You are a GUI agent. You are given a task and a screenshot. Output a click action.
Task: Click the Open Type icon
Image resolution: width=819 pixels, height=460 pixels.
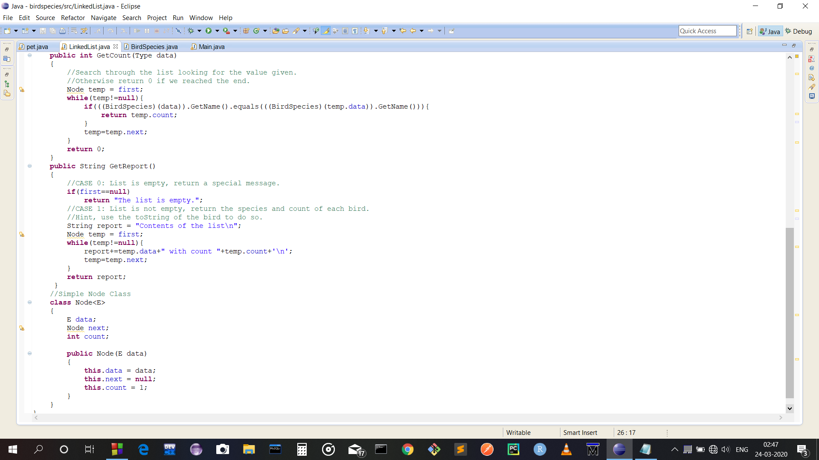276,31
